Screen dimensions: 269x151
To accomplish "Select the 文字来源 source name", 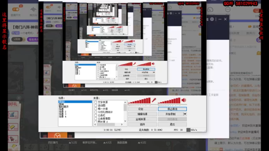I will (x=103, y=102).
